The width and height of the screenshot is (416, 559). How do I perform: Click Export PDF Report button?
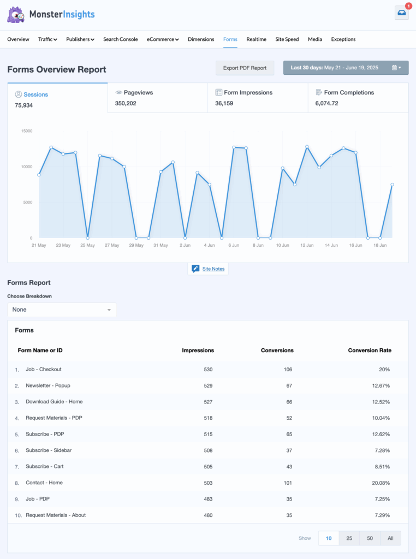(245, 68)
